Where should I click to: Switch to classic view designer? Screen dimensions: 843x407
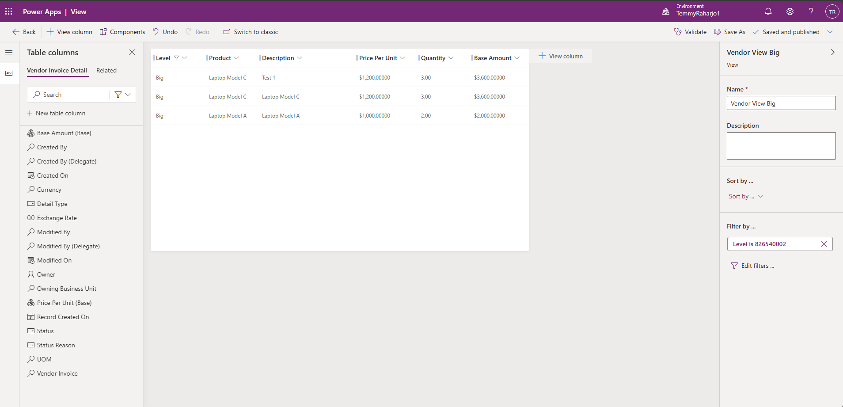[251, 32]
